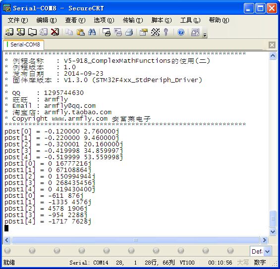280x269 pixels.
Task: Click the vertical scrollbar up arrow
Action: pos(273,56)
